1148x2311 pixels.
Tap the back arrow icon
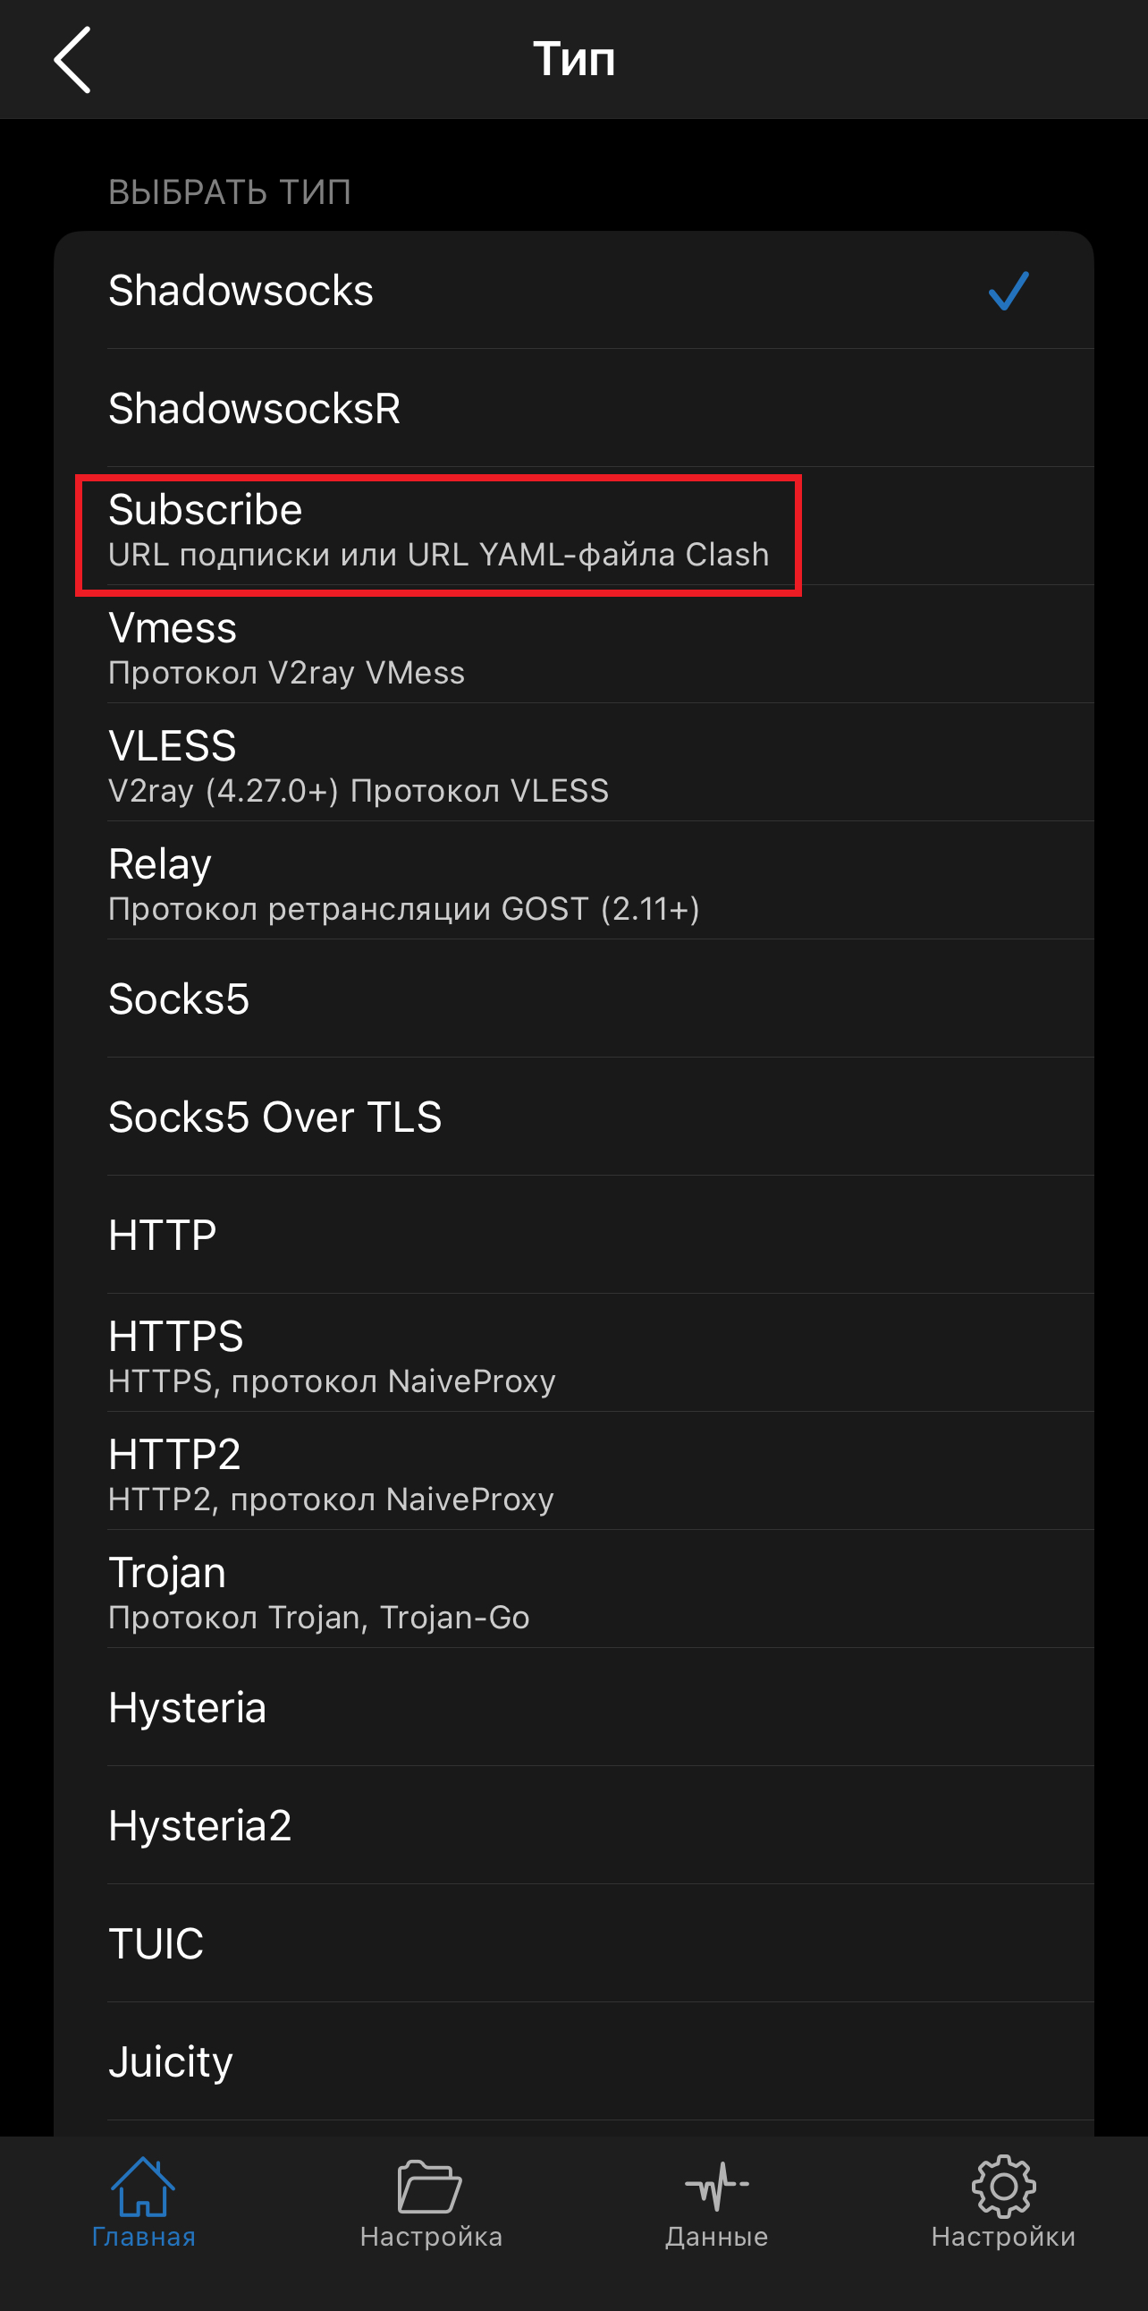pyautogui.click(x=72, y=60)
